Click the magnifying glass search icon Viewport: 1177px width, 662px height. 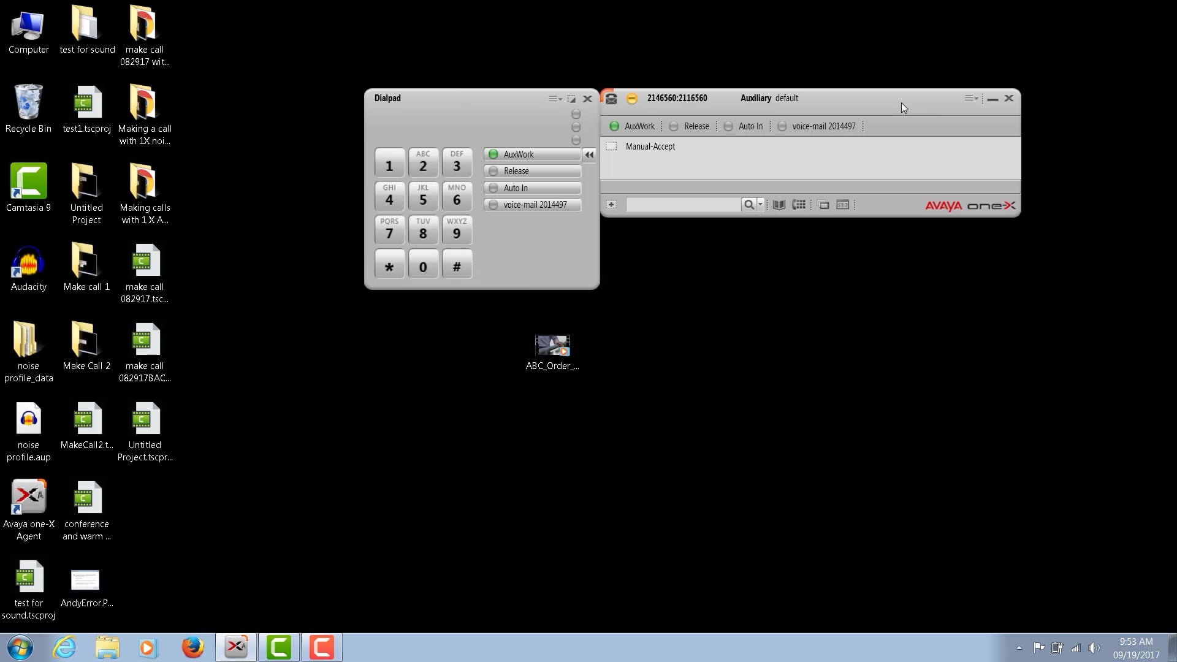click(x=749, y=205)
